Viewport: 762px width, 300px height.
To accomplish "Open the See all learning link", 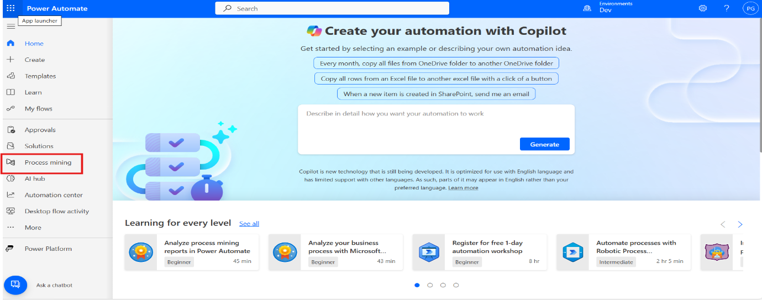I will [x=249, y=224].
